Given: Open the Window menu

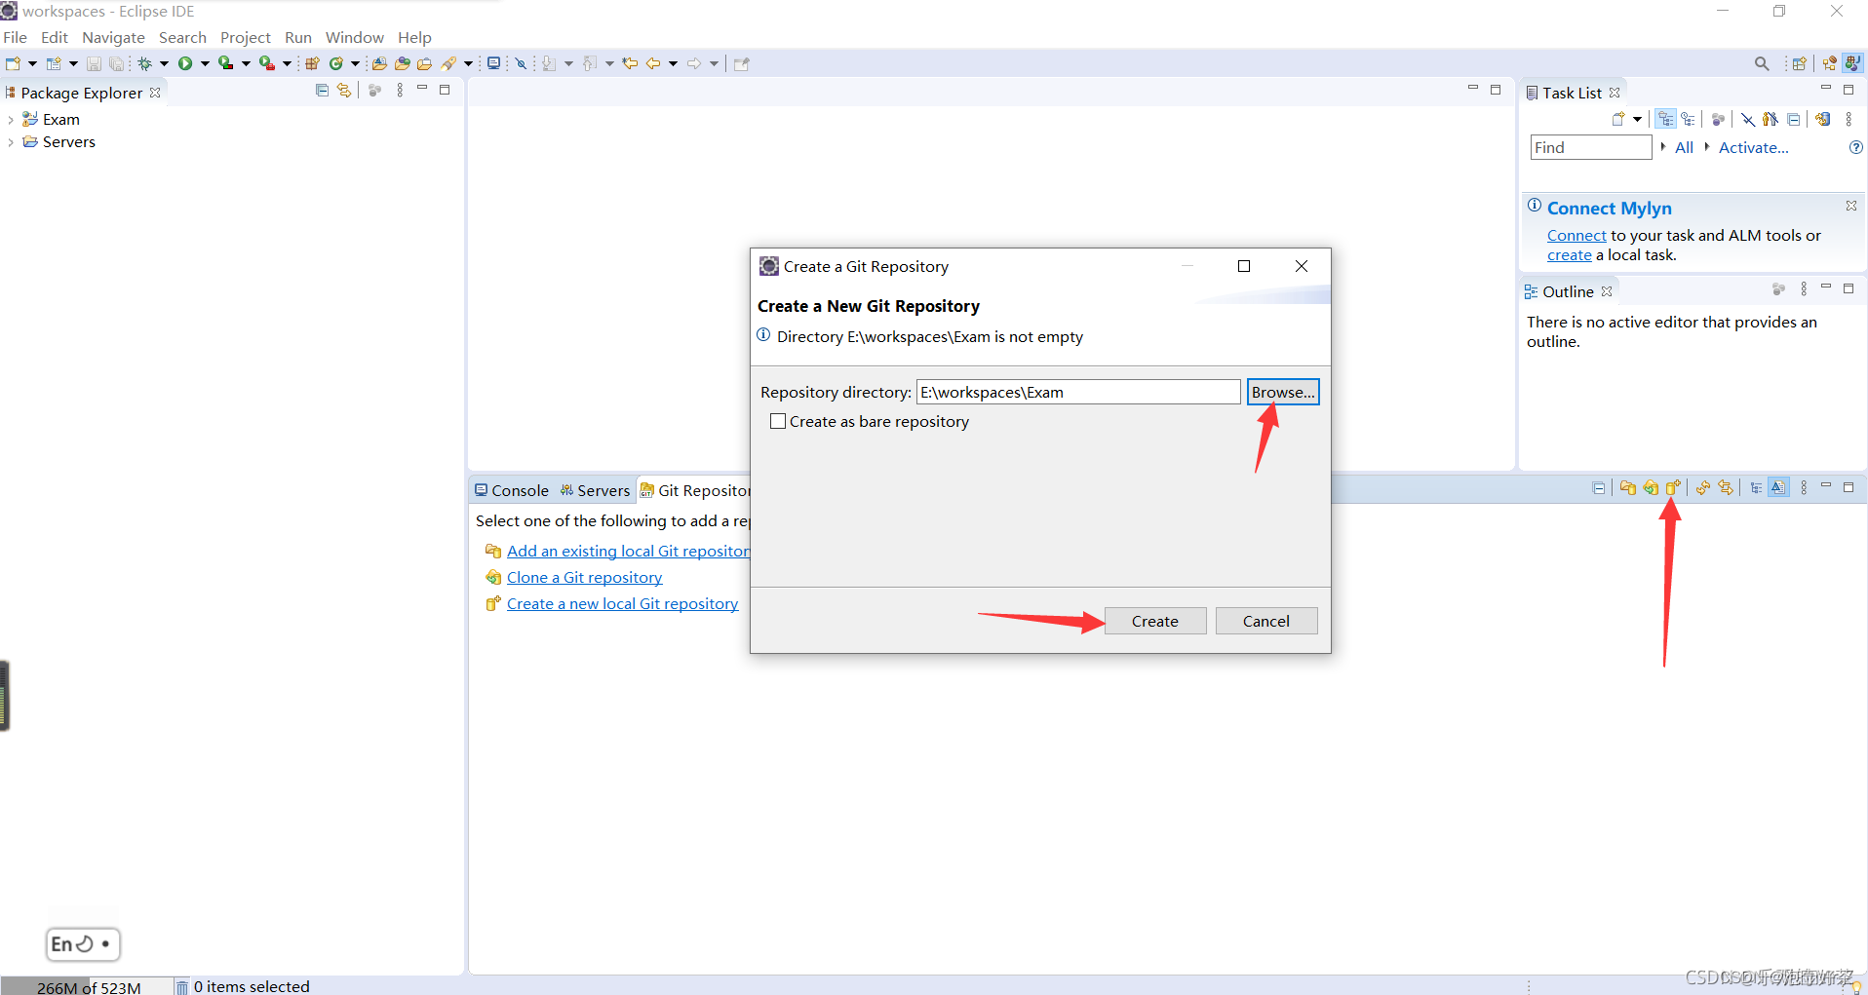Looking at the screenshot, I should point(354,37).
